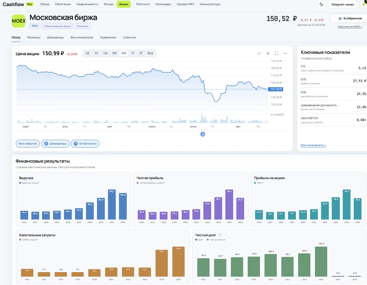367x285 pixels.
Task: Click the 2024 Выручка bar 145,1
Action: (112, 205)
